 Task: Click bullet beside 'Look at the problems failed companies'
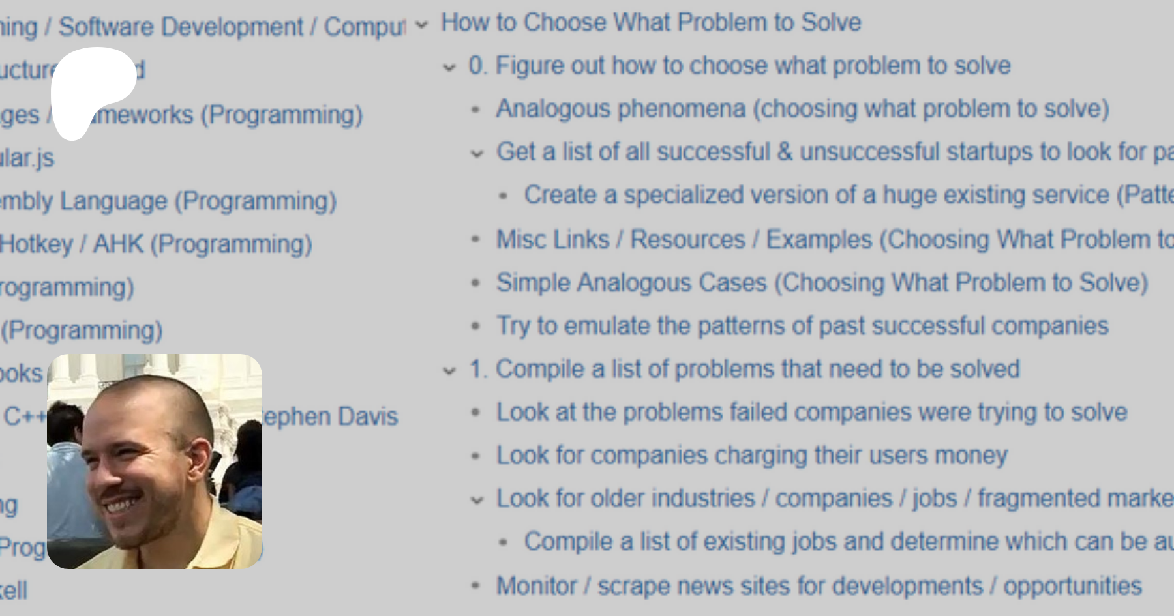click(x=476, y=413)
